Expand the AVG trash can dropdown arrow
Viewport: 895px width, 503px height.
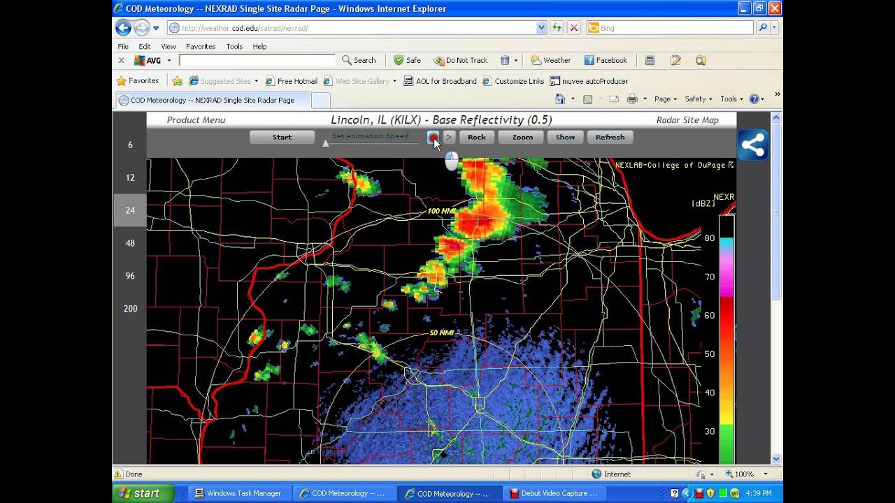point(516,60)
